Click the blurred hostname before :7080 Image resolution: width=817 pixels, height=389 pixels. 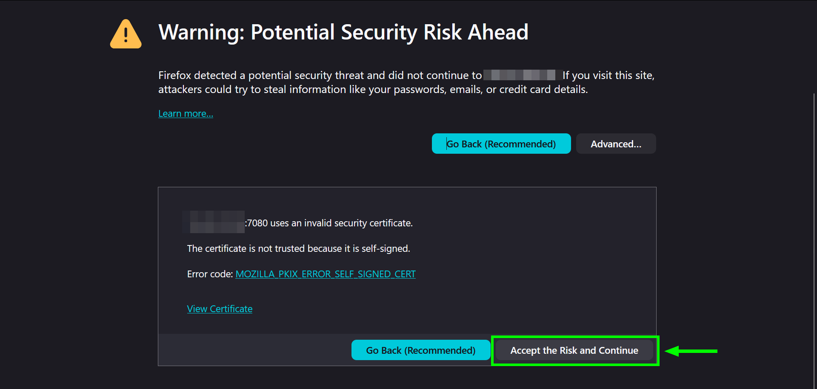(214, 223)
